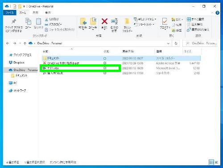Select the xlsx Excel file
Image resolution: width=223 pixels, height=168 pixels.
pos(121,68)
